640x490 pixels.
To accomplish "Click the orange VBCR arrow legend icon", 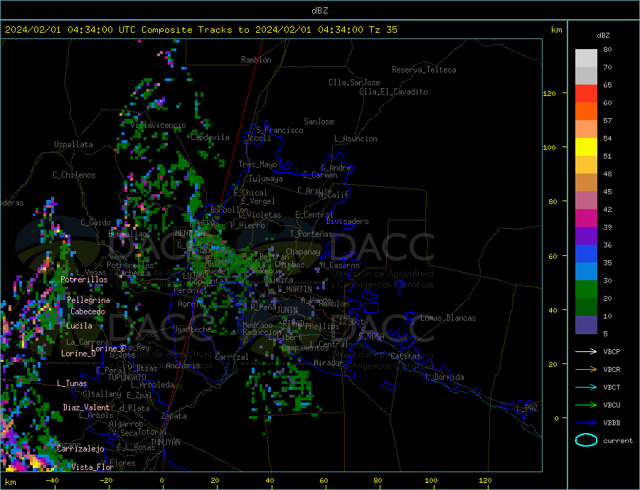I will (586, 370).
